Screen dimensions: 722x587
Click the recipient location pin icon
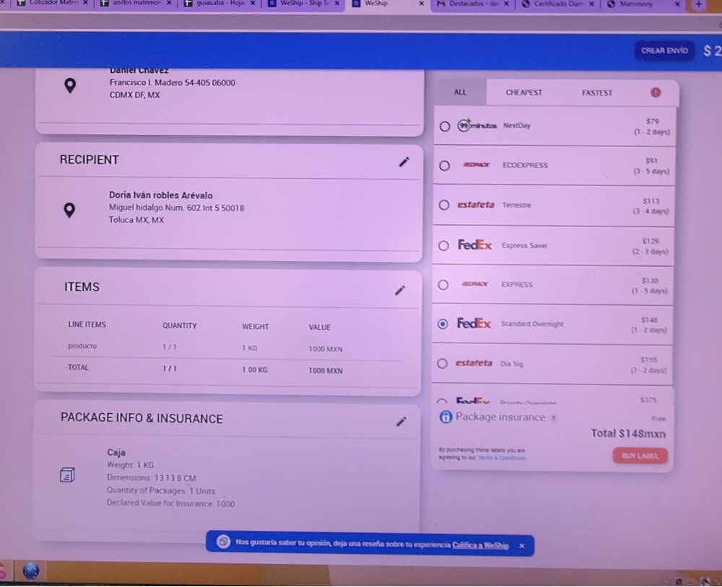coord(69,210)
